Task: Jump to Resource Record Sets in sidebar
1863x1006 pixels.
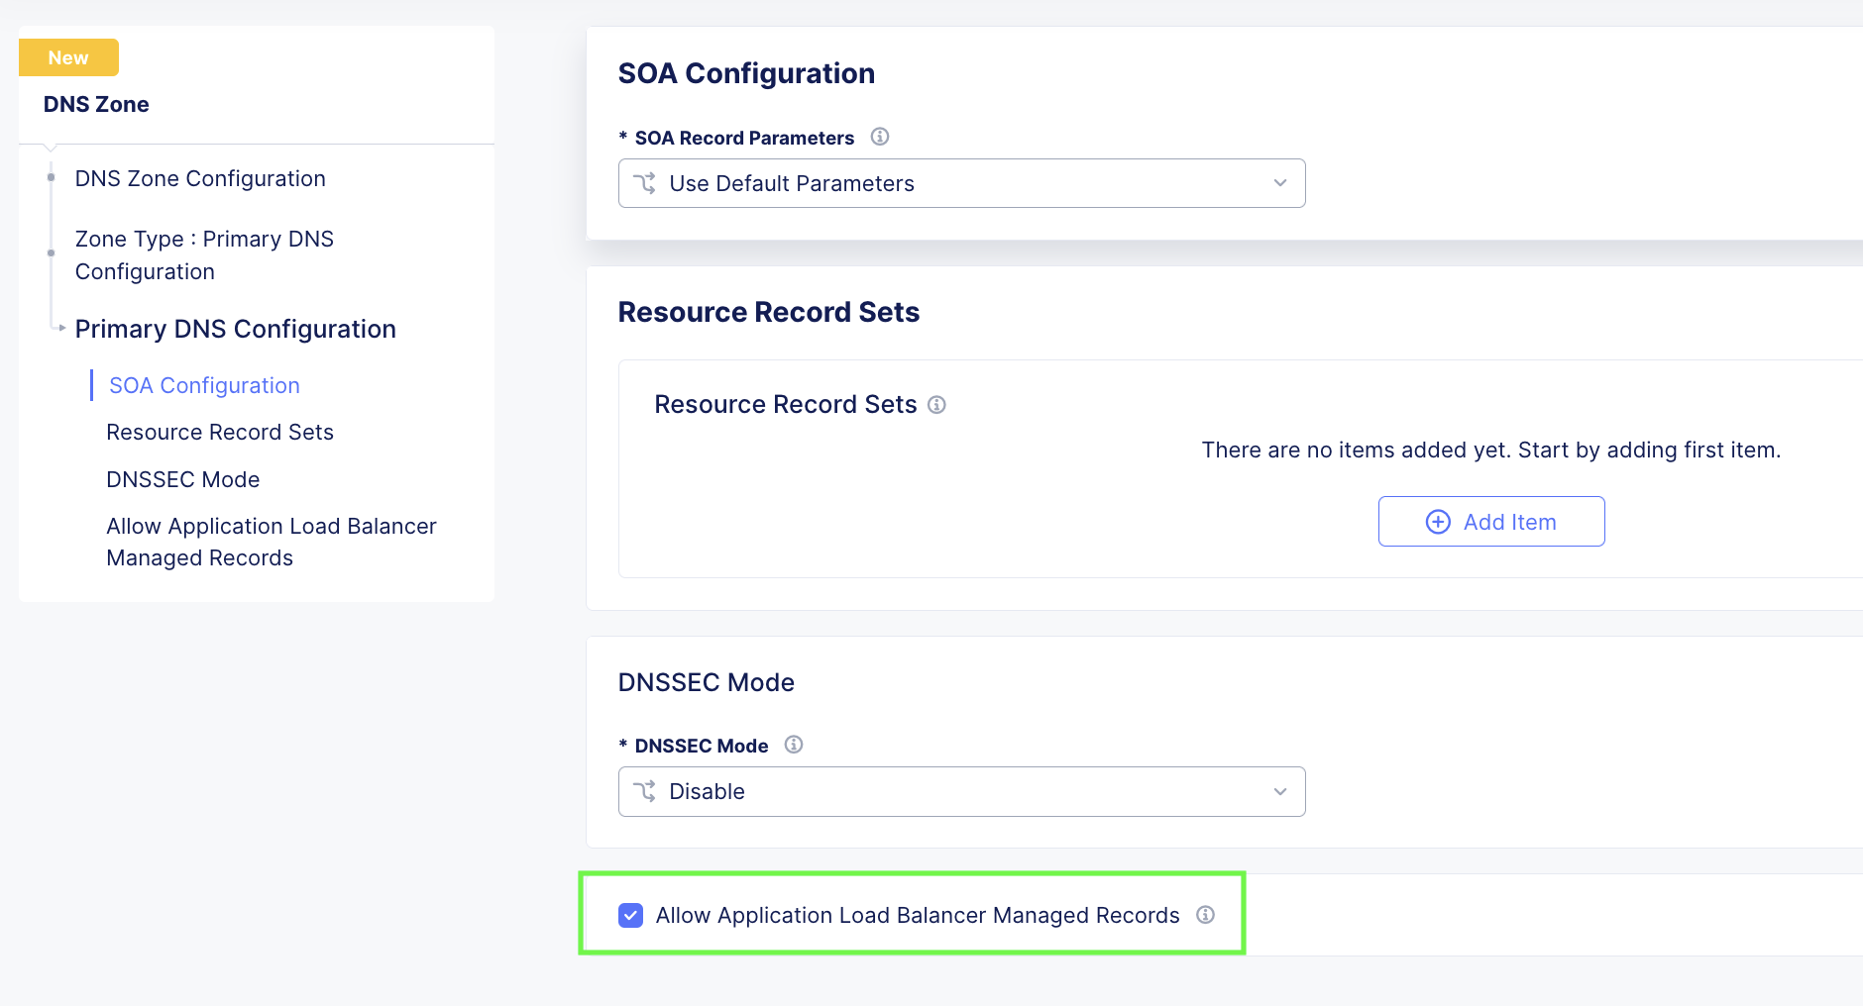Action: [x=220, y=432]
